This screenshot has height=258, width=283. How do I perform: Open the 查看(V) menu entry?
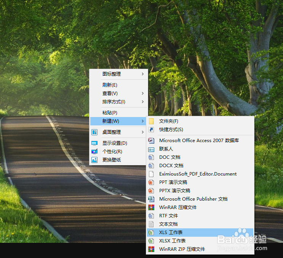click(118, 93)
